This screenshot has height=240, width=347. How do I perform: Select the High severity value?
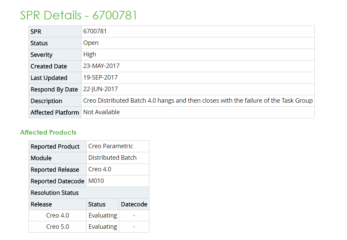90,54
